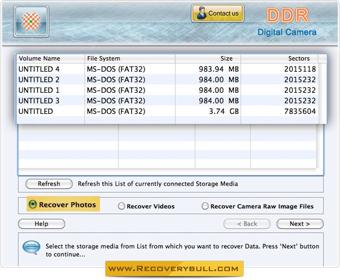Select the UNTITLED 2 volume row

coord(168,79)
